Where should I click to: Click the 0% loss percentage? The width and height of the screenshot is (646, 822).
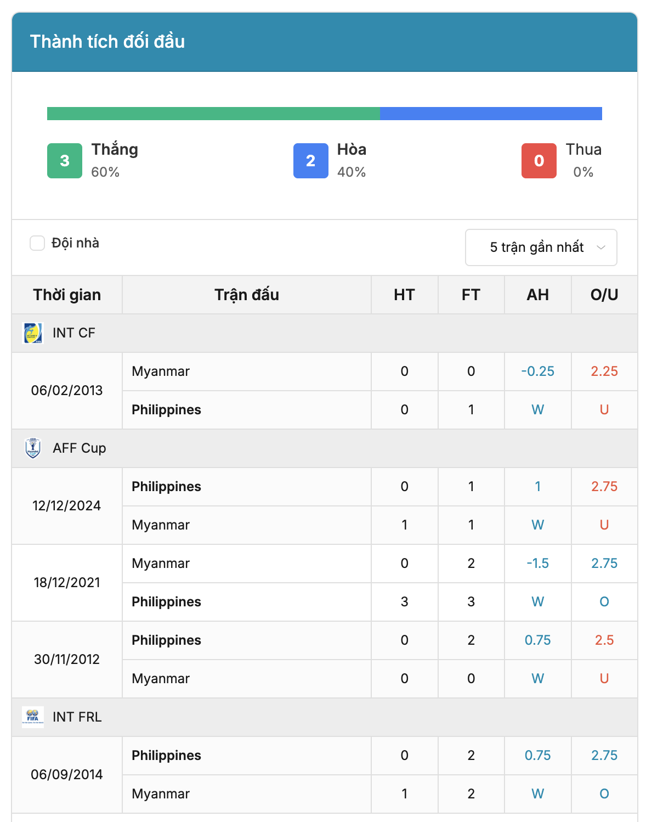pos(583,172)
